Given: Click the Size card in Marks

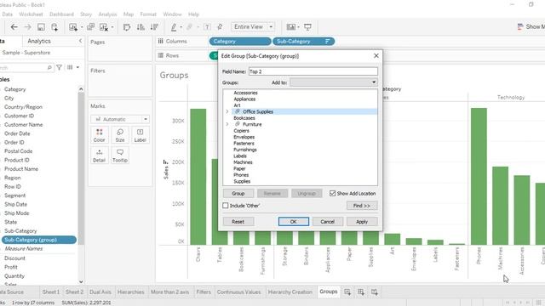Looking at the screenshot, I should coord(120,135).
